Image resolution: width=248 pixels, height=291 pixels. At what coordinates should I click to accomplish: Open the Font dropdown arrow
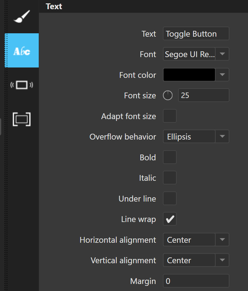[x=222, y=54]
